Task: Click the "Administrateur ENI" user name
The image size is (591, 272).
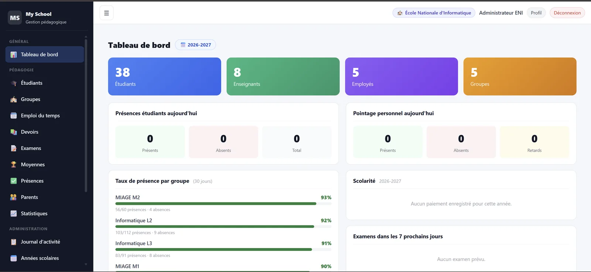Action: tap(501, 13)
